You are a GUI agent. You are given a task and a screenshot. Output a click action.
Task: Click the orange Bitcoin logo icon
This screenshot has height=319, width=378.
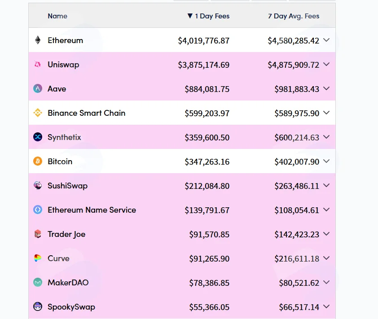pyautogui.click(x=38, y=161)
